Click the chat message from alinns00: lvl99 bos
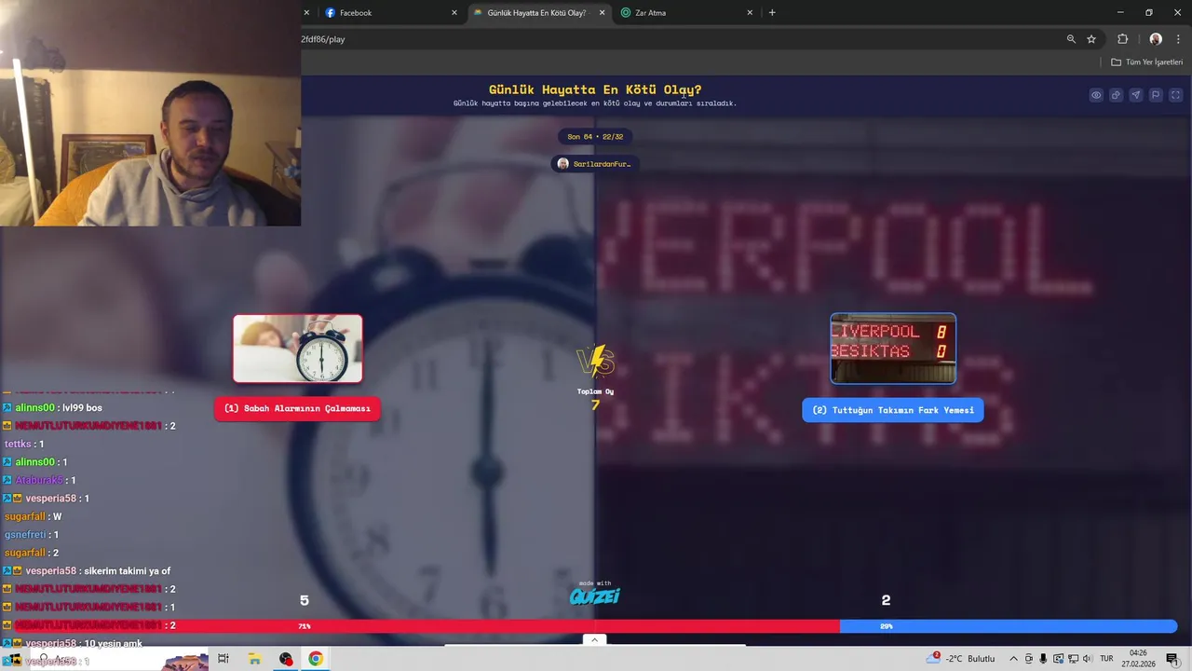 52,408
